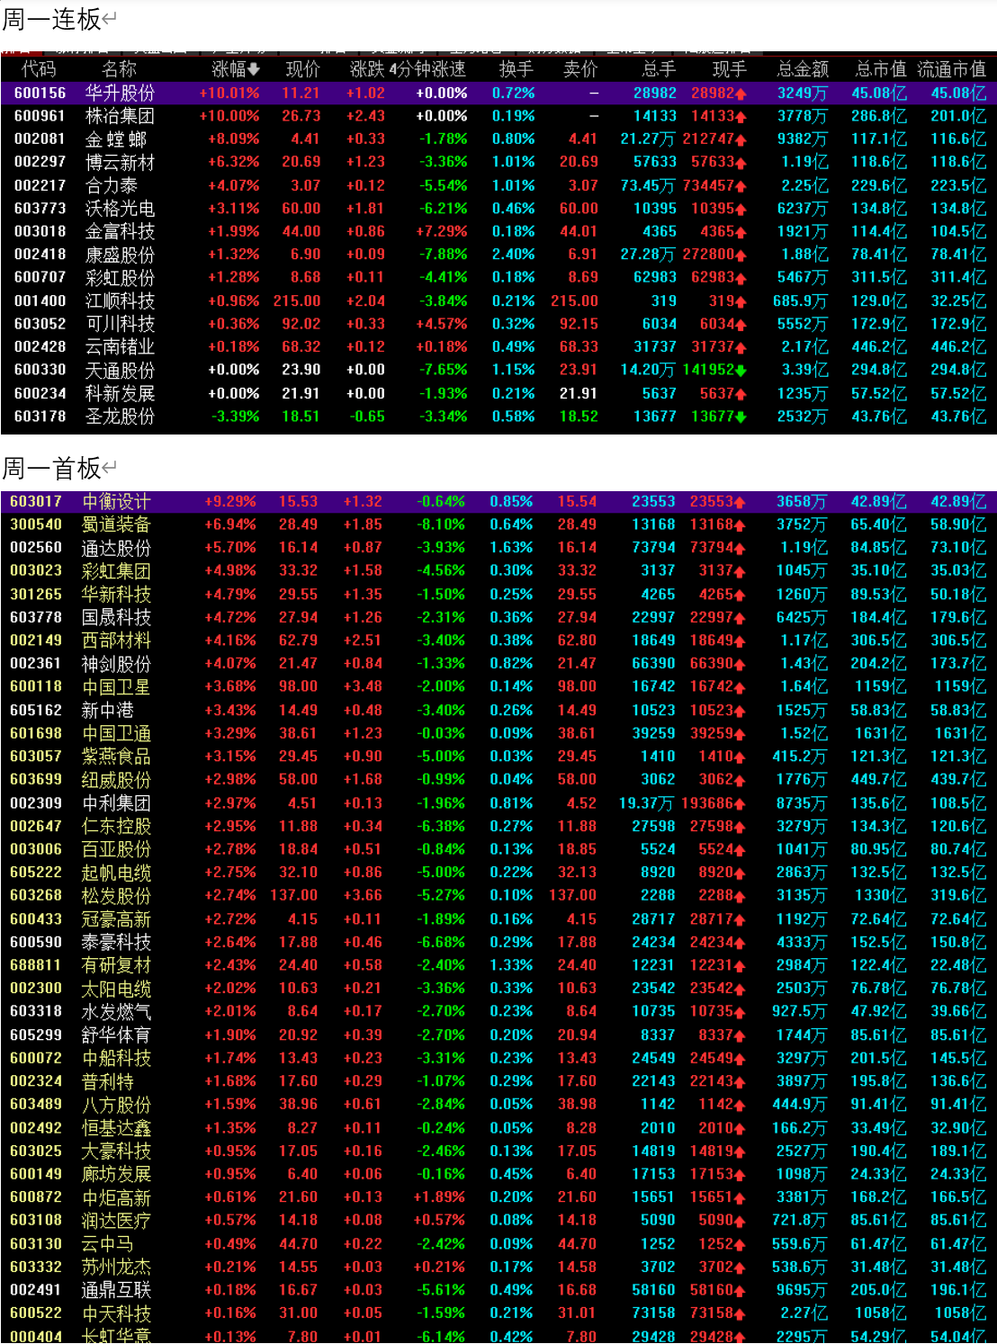Click stock code 603773 for 沃格光电
The image size is (997, 1344).
pos(40,209)
